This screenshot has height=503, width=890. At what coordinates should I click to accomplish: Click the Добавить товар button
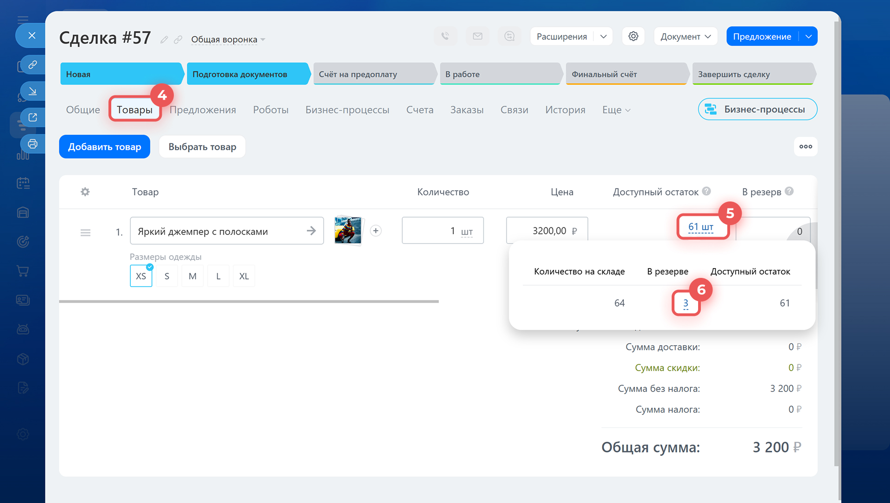click(104, 147)
